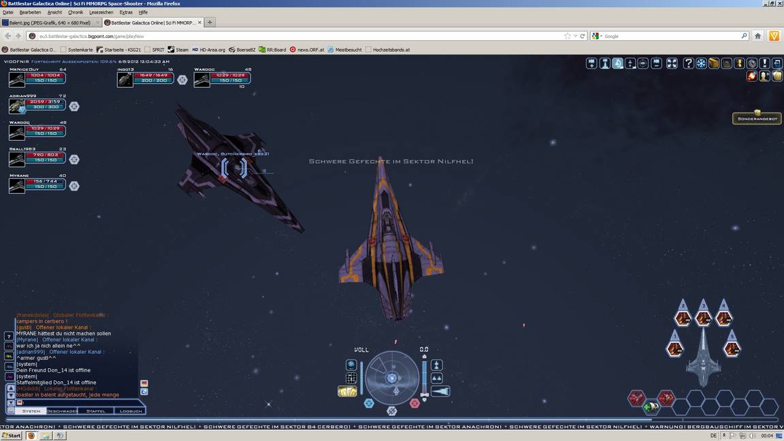Open the Extras menu in Firefox
The width and height of the screenshot is (784, 441).
pos(126,12)
